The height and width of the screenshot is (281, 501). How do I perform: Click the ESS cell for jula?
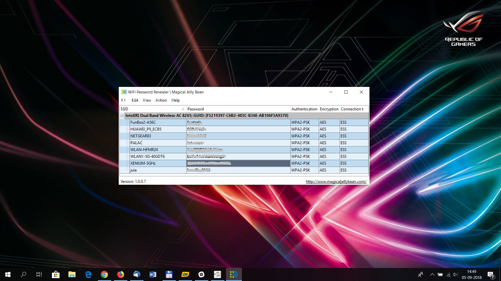click(354, 170)
